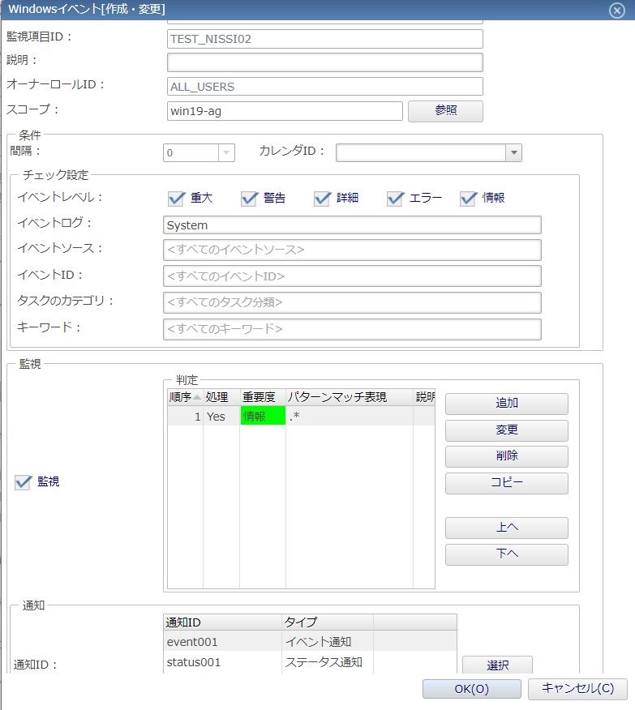
Task: Click the 選択 button for notification ID
Action: coord(497,665)
